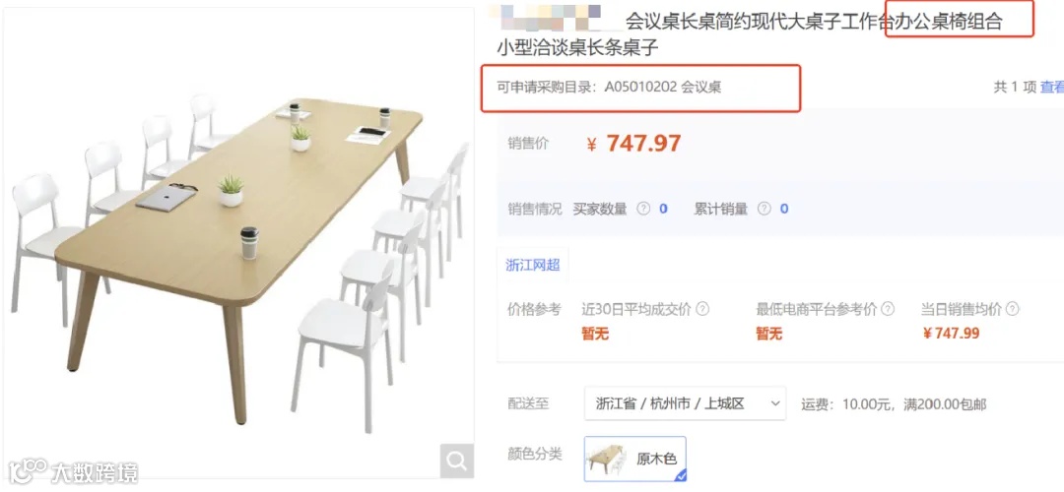Click the sale price ¥747.97
Viewport: 1064px width, 492px height.
(633, 144)
